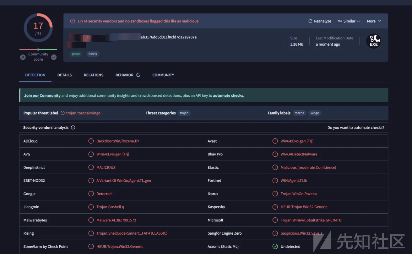Select the 64bits tag

pos(93,54)
